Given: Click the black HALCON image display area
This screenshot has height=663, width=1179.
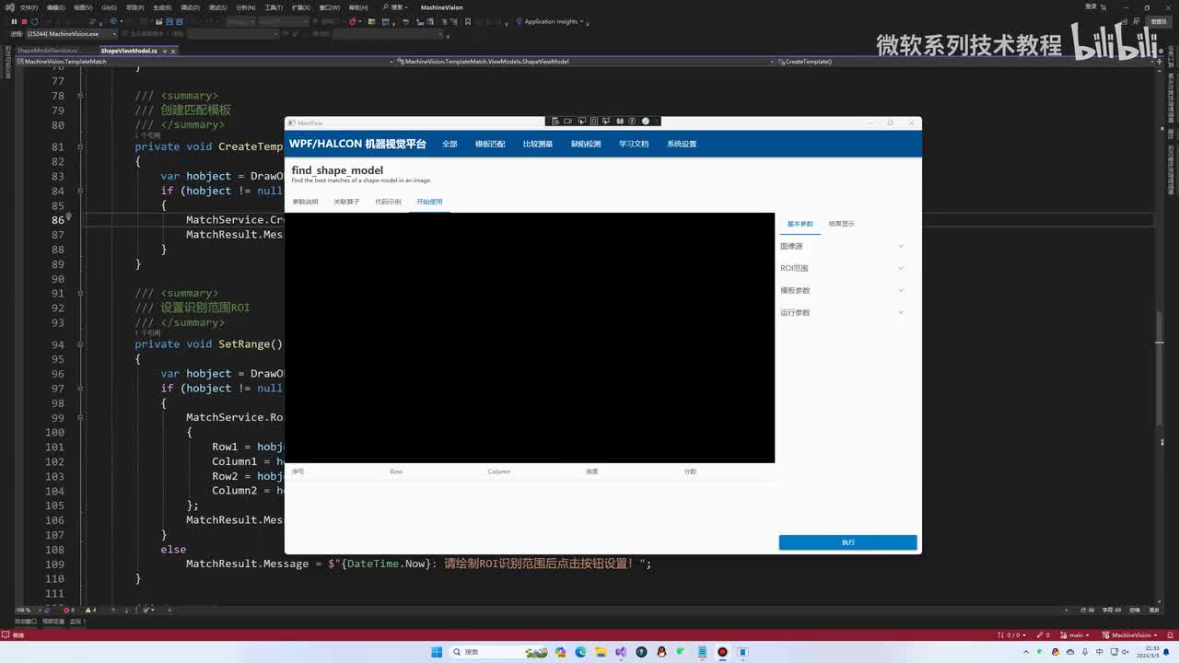Looking at the screenshot, I should point(530,338).
